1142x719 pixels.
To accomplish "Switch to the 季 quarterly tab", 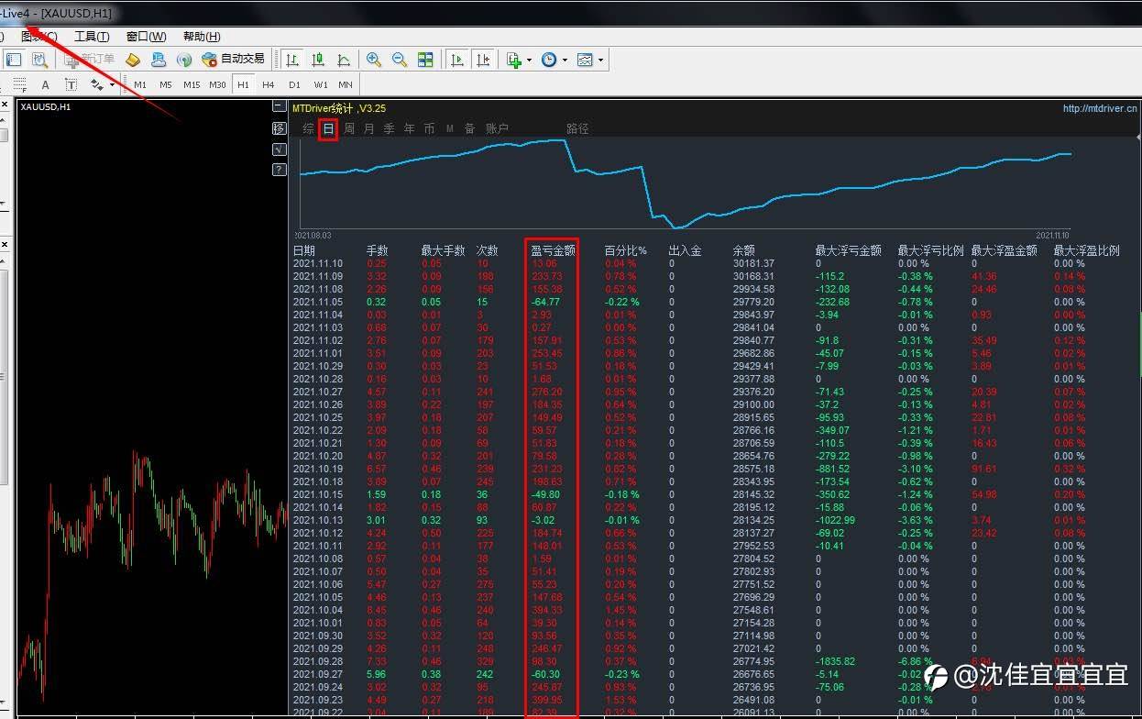I will (x=390, y=129).
